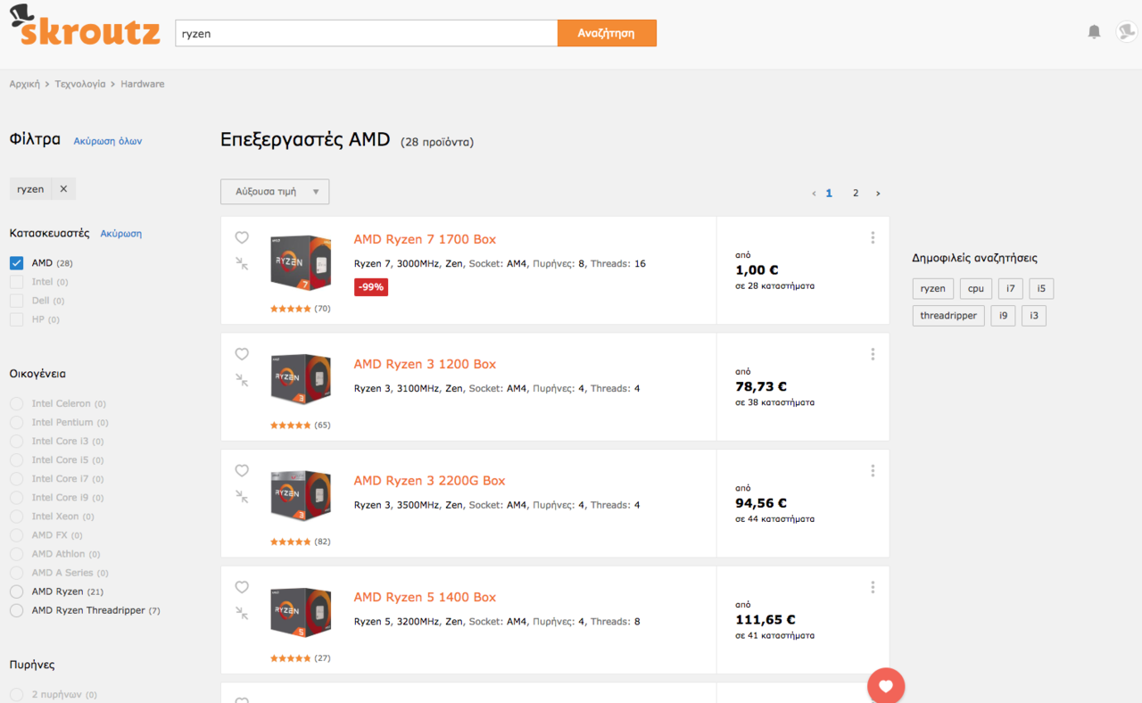Open the Ryzen 3 1200 Box product thumbnail
This screenshot has width=1142, height=703.
coord(301,379)
